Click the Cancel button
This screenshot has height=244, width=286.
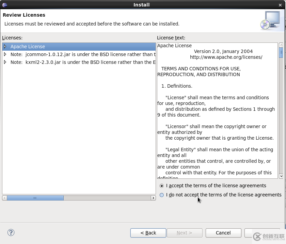point(223,233)
